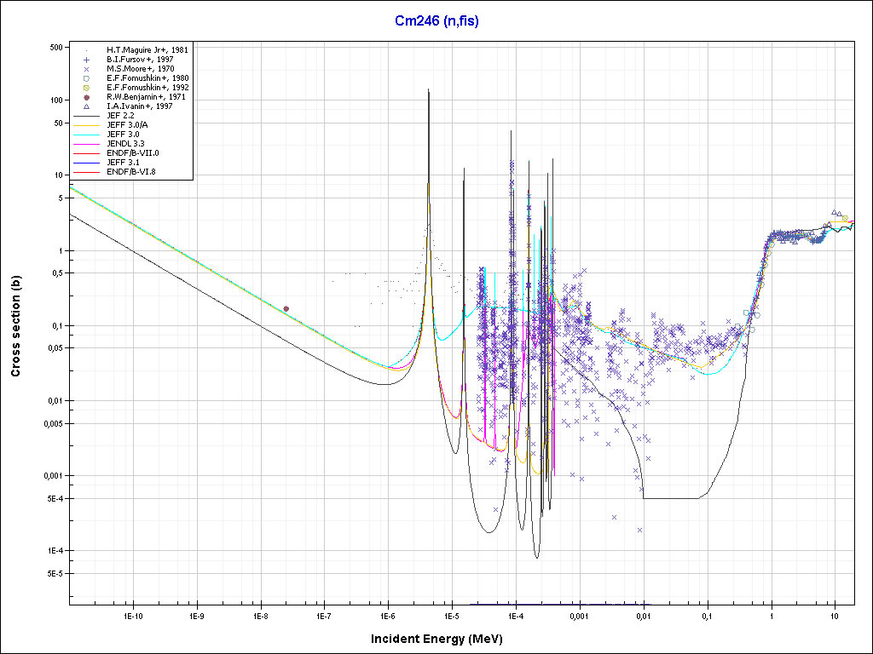Click the blue JEFF 3.1 legend line
The height and width of the screenshot is (654, 873).
click(x=87, y=163)
